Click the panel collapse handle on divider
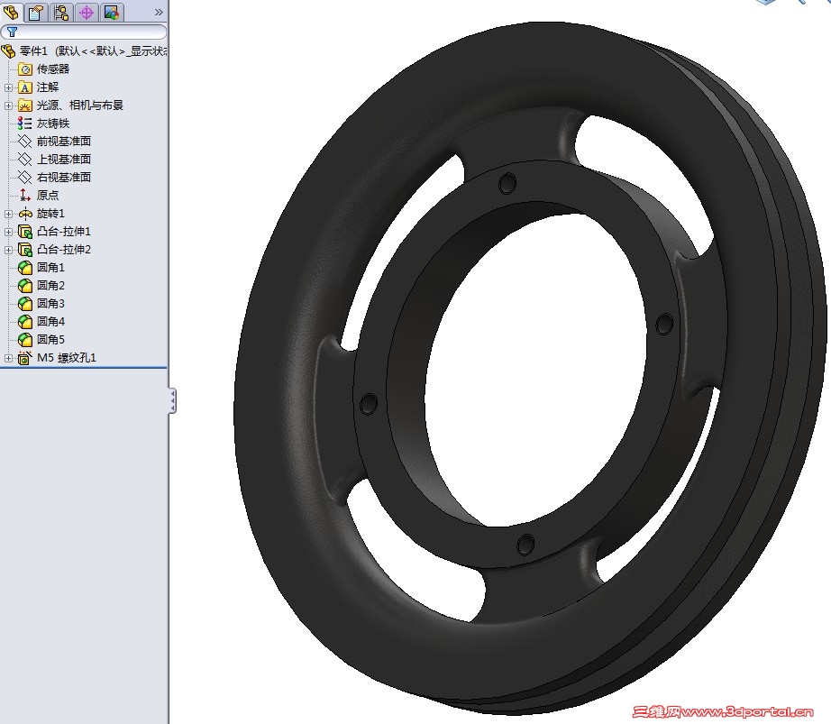This screenshot has width=831, height=724. point(172,400)
